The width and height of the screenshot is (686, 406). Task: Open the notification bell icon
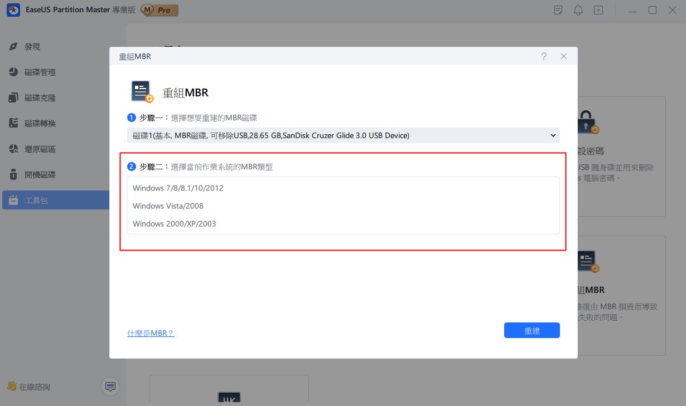point(578,10)
